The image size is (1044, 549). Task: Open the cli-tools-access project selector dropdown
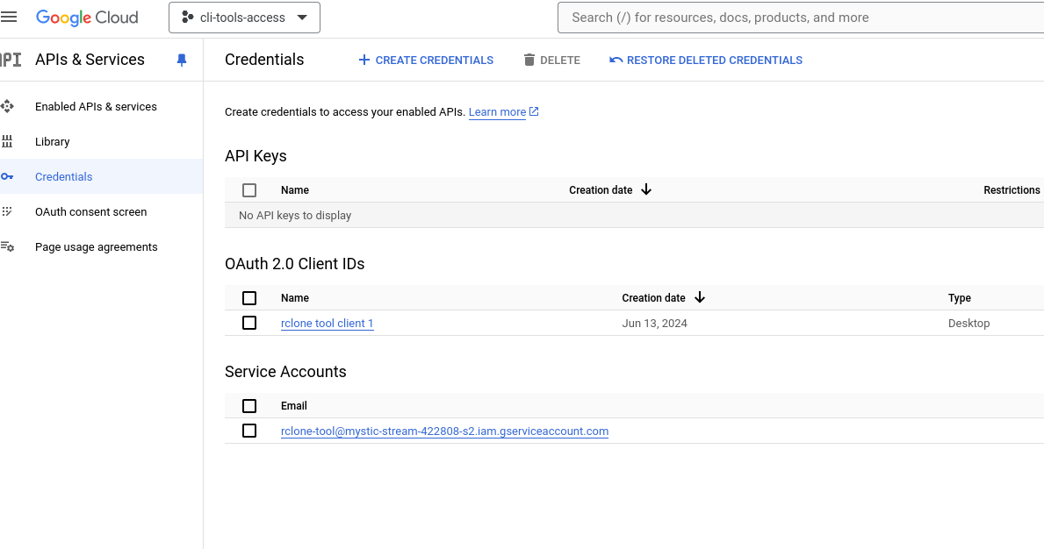click(x=244, y=18)
